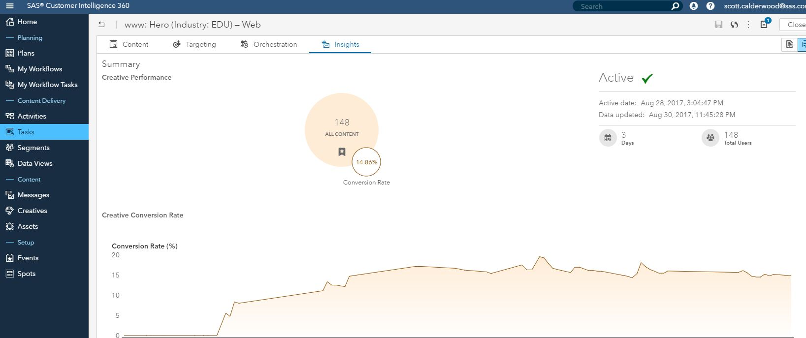The image size is (806, 338).
Task: Select the highlighted Tasks item
Action: click(x=44, y=132)
